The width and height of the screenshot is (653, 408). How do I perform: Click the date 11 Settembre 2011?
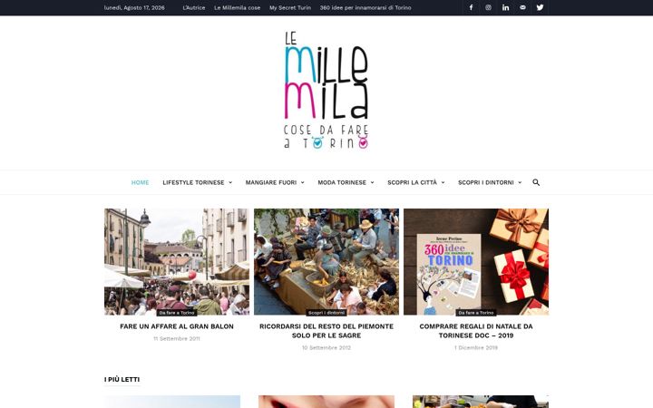(177, 338)
